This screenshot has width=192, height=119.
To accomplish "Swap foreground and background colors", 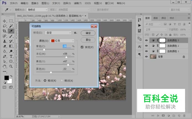I will (11, 76).
